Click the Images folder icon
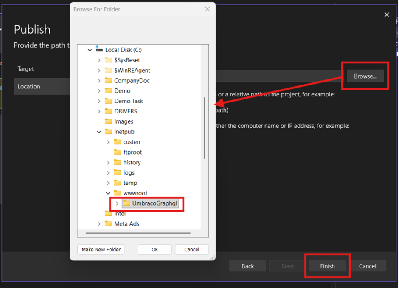399x288 pixels. click(109, 121)
